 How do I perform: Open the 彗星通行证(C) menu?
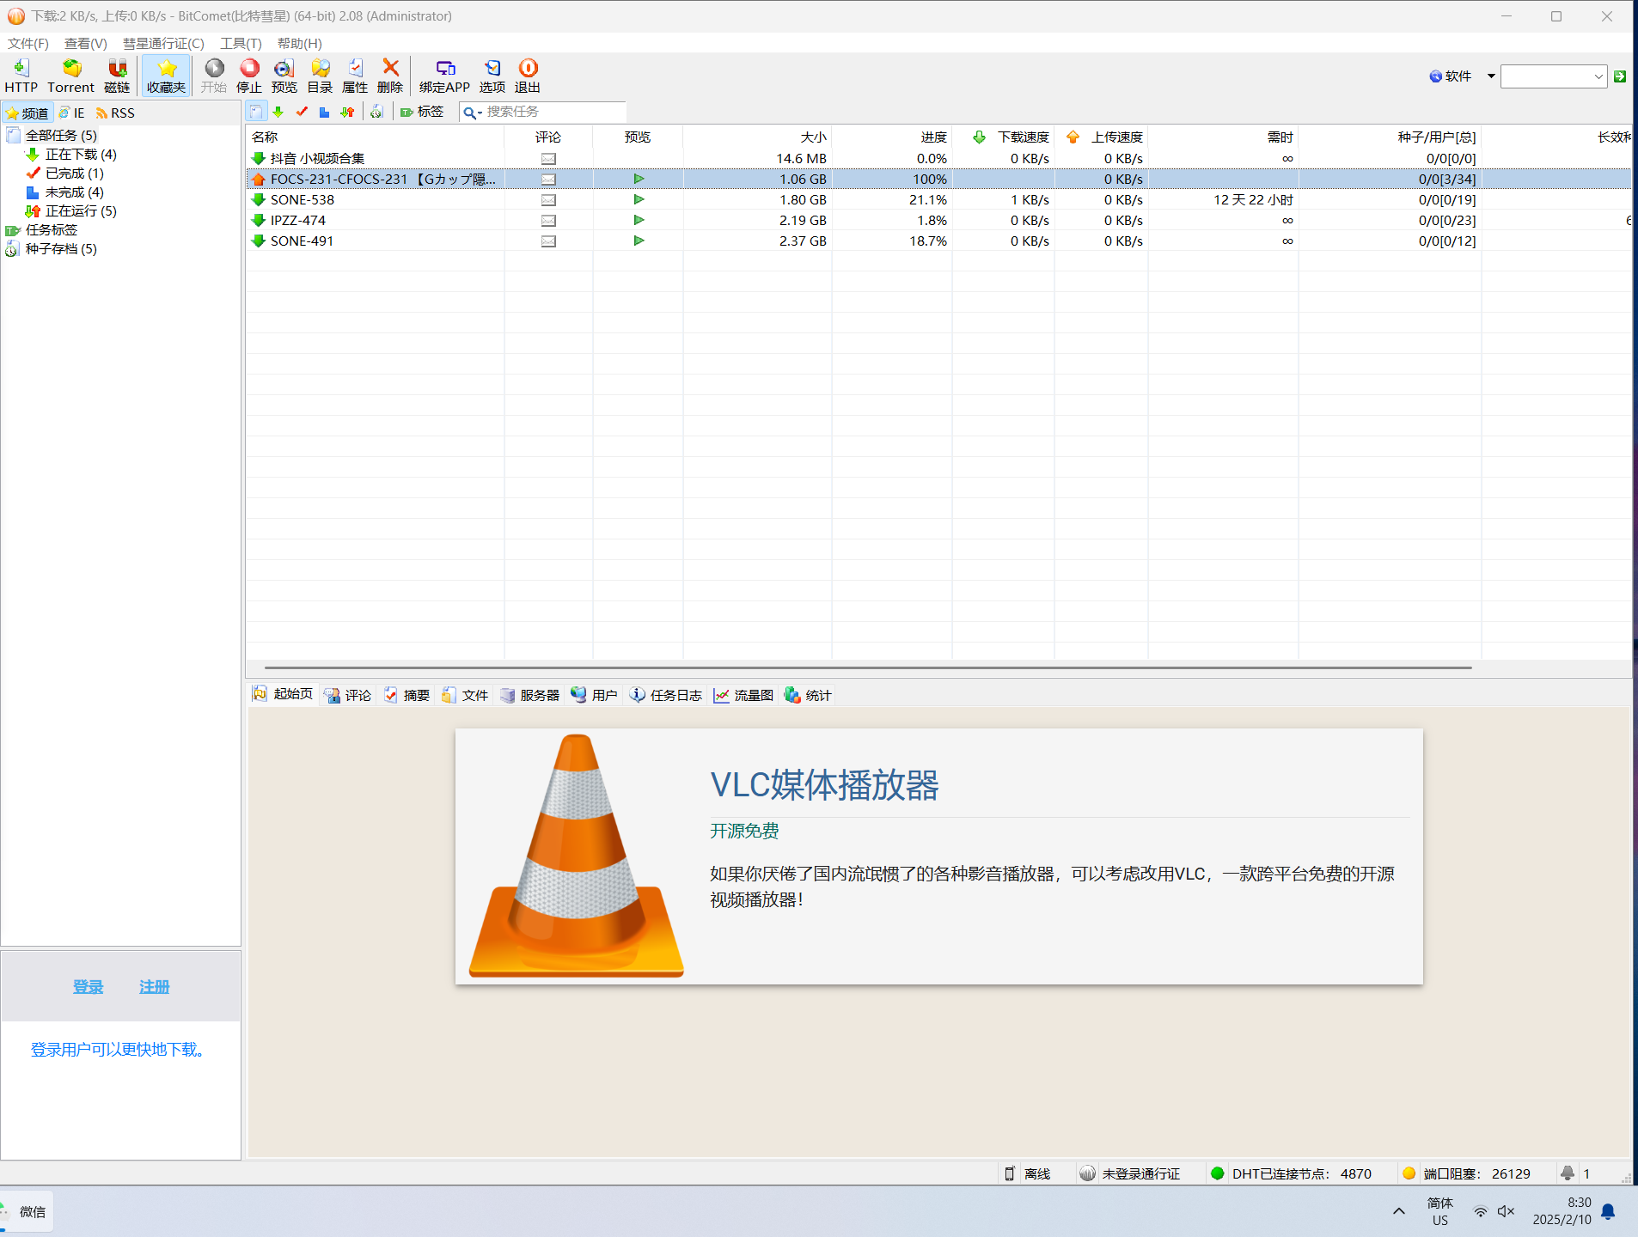pyautogui.click(x=163, y=43)
